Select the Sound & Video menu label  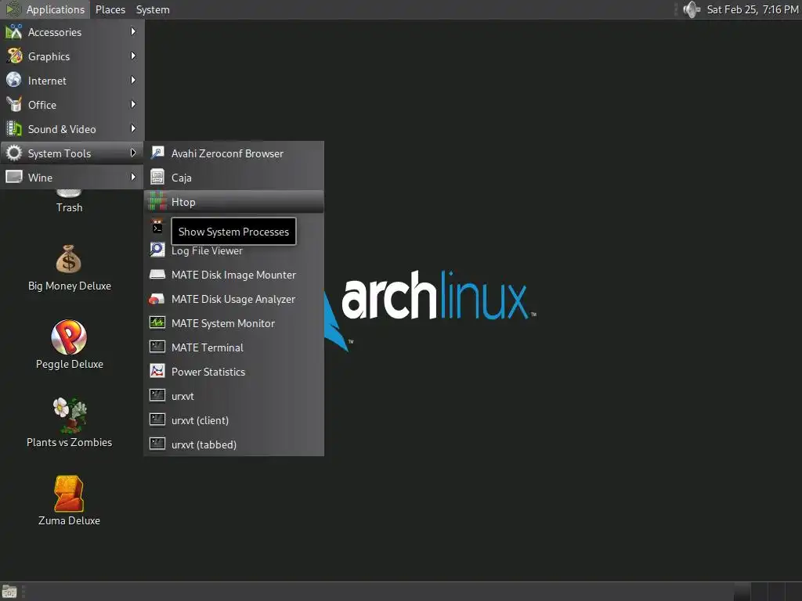pos(62,129)
